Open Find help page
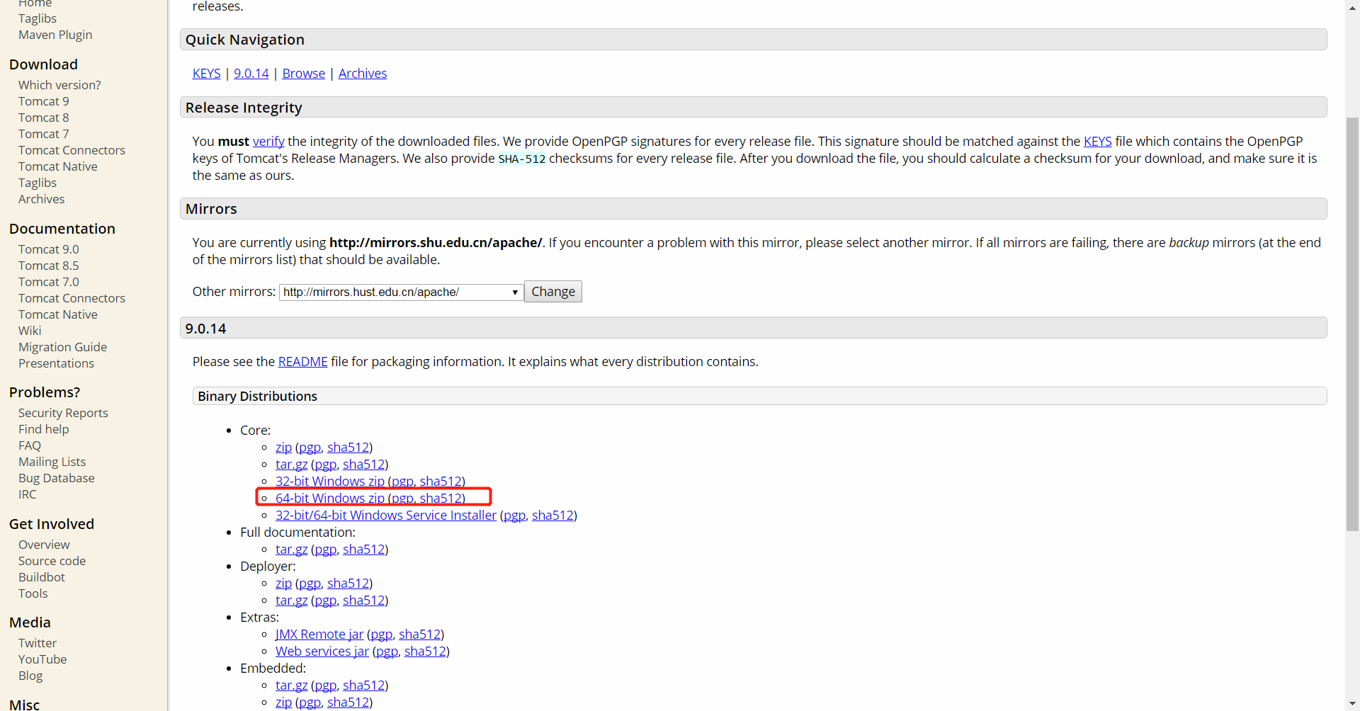The height and width of the screenshot is (711, 1360). tap(44, 429)
